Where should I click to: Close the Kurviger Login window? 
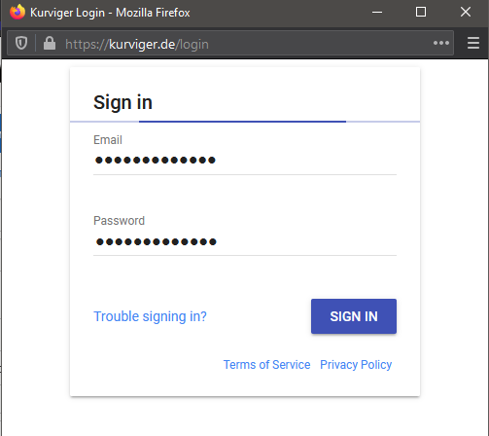pos(466,12)
